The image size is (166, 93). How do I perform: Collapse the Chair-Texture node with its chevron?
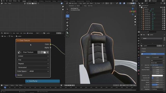[x=18, y=41]
